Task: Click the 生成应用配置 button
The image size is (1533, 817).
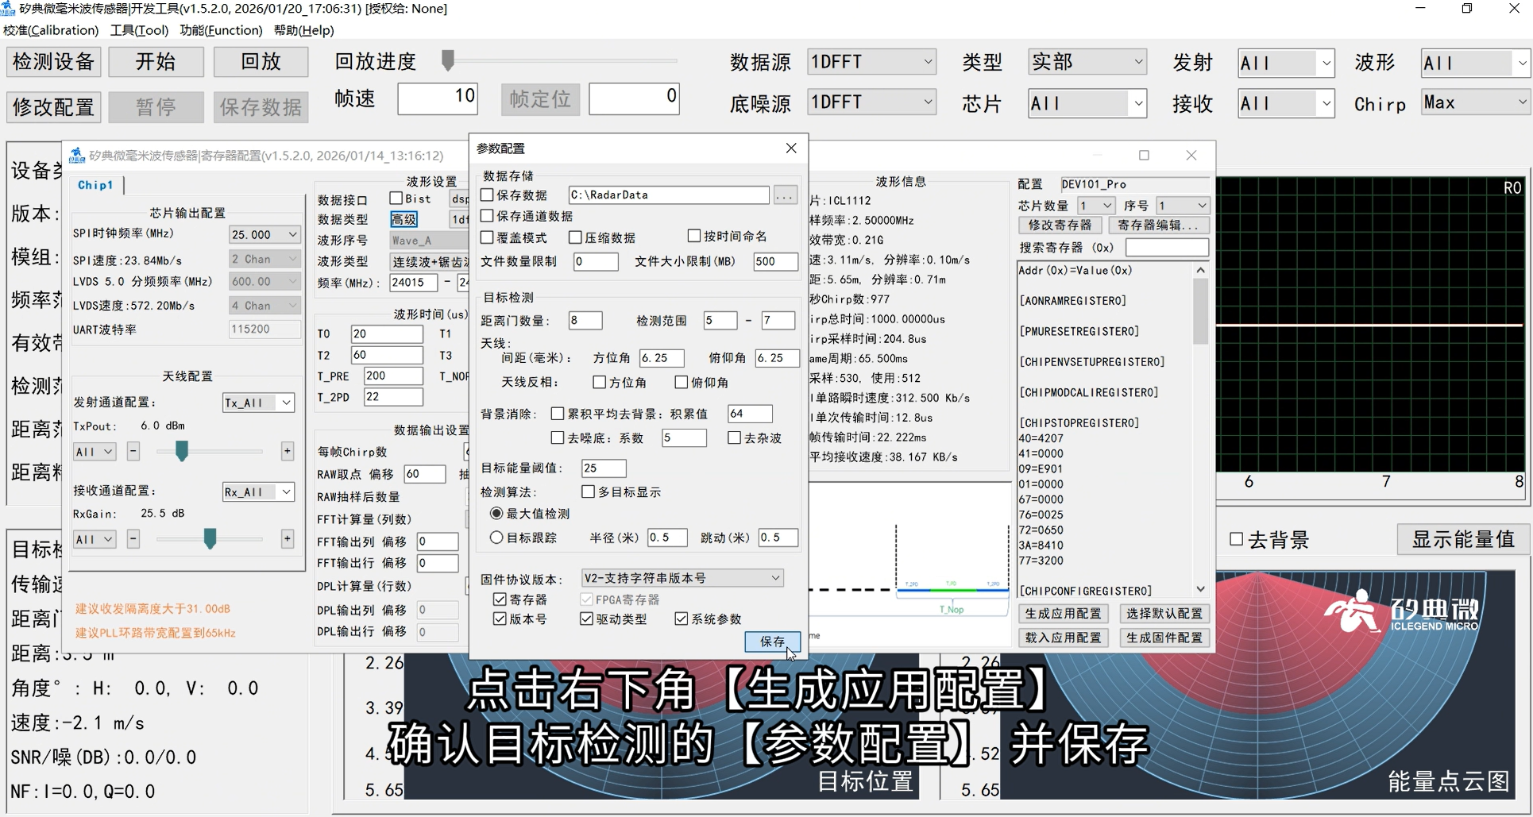Action: tap(1063, 614)
